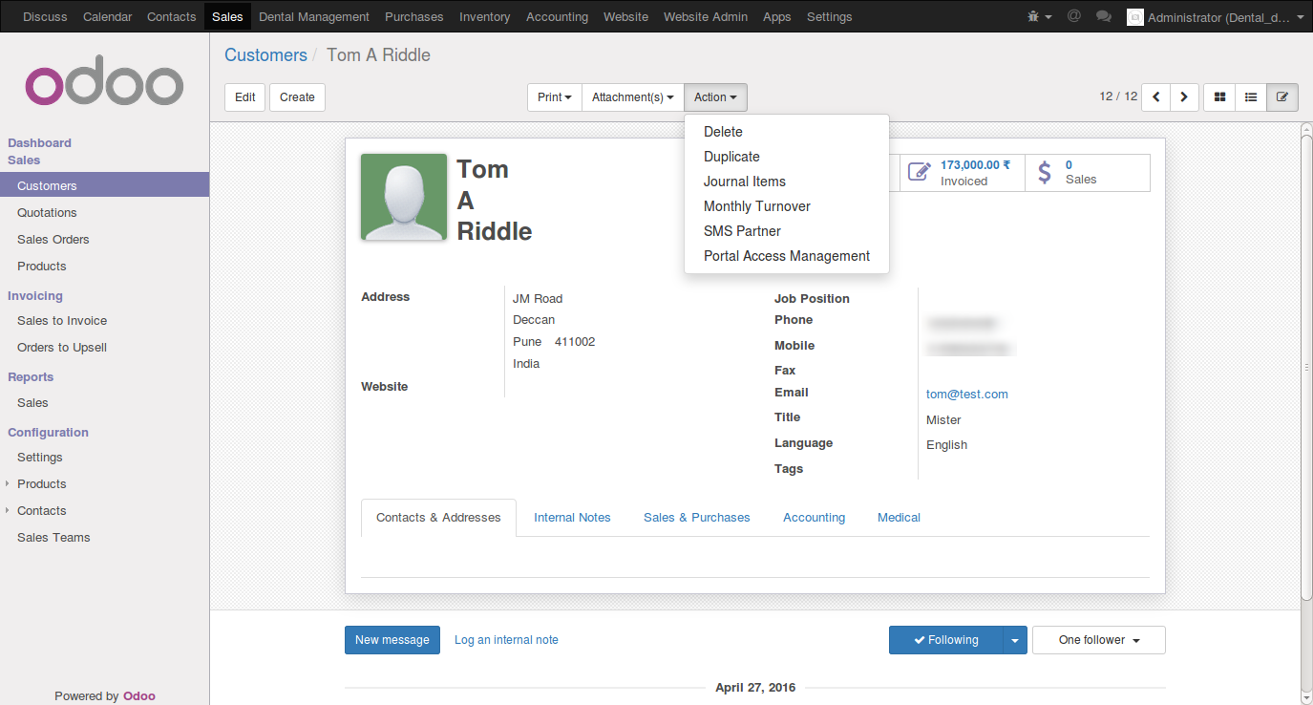Open the Print dropdown
This screenshot has width=1313, height=705.
[555, 97]
